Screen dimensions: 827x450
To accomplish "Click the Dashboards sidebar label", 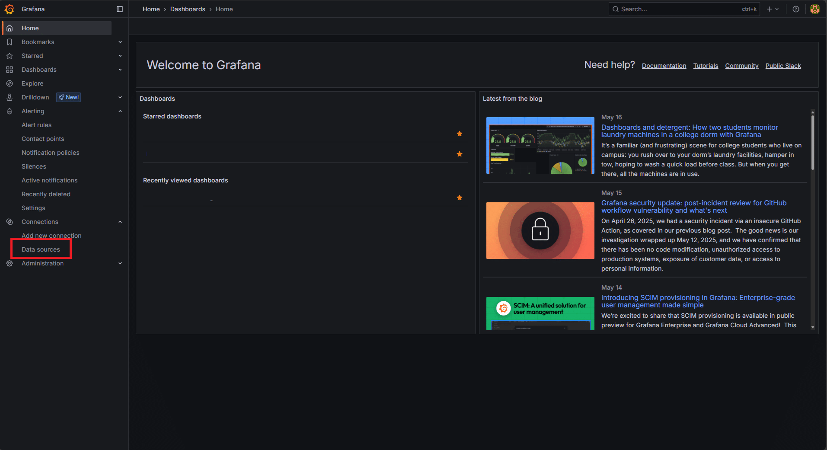I will 39,70.
